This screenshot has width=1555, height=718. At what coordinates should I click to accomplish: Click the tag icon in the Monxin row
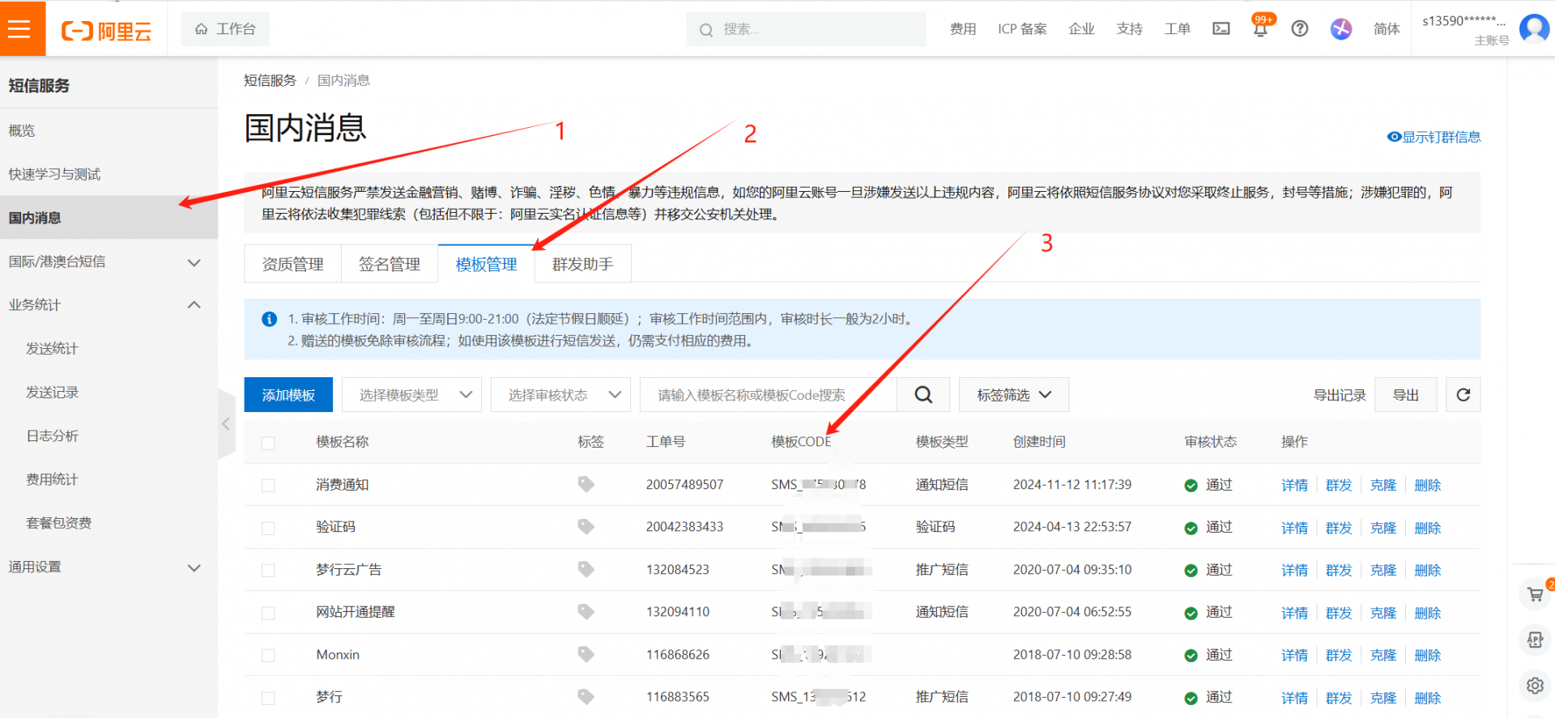click(x=586, y=654)
